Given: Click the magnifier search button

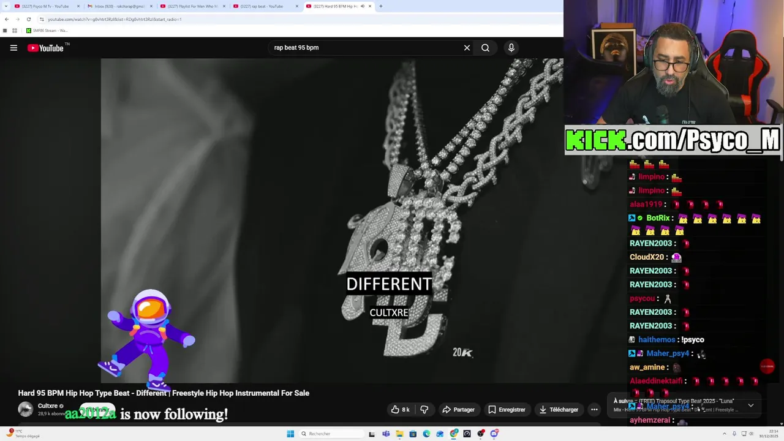Looking at the screenshot, I should click(x=485, y=48).
